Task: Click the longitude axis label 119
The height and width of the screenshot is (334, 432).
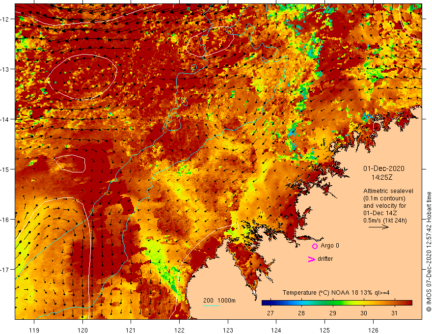Action: pos(34,330)
